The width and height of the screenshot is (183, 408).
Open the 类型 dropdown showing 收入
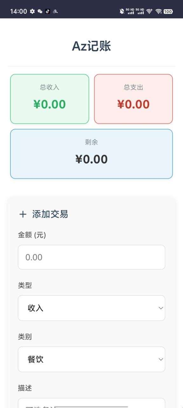pos(91,308)
